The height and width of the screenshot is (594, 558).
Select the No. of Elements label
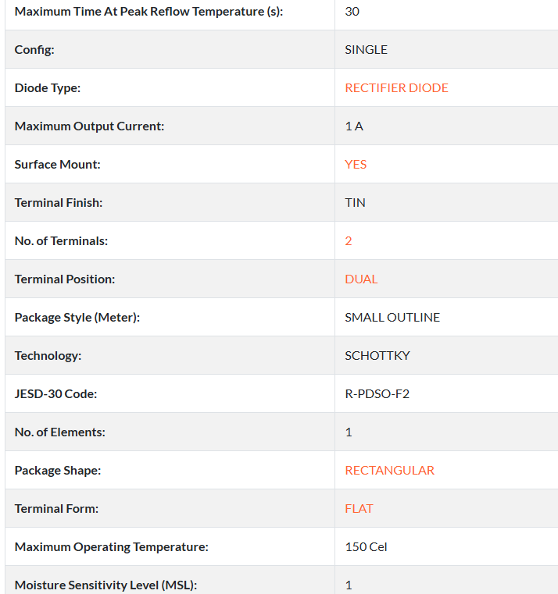59,432
